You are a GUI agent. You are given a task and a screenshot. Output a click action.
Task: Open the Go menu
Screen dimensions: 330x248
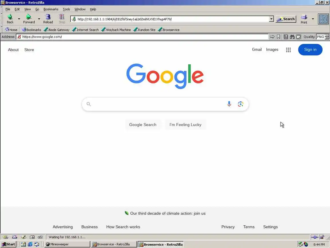37,9
